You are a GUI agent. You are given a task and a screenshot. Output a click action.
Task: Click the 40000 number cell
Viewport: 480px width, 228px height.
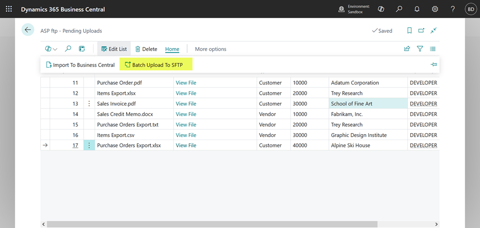tap(310, 145)
